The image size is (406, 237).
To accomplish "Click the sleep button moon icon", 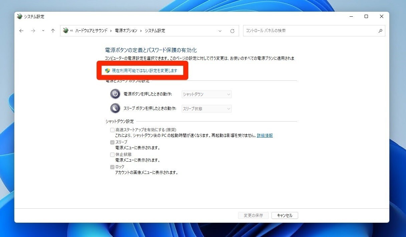I will click(115, 108).
